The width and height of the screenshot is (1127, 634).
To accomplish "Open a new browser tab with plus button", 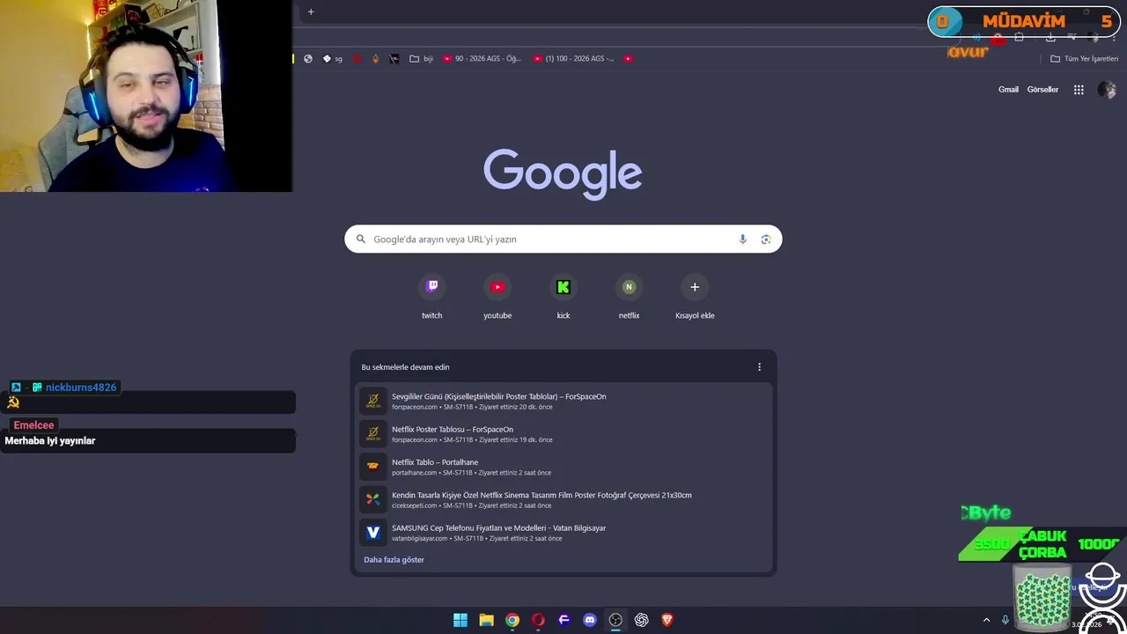I will pos(311,11).
